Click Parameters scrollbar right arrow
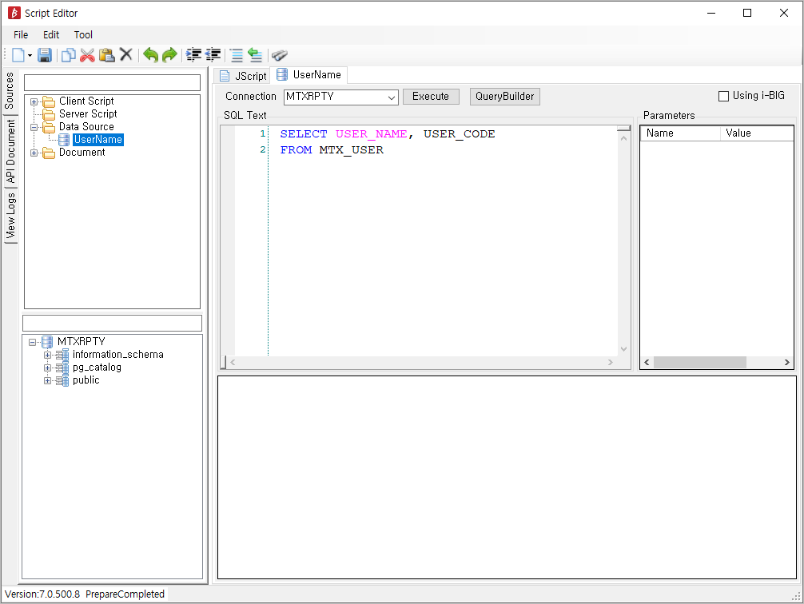Viewport: 804px width, 604px height. [787, 363]
